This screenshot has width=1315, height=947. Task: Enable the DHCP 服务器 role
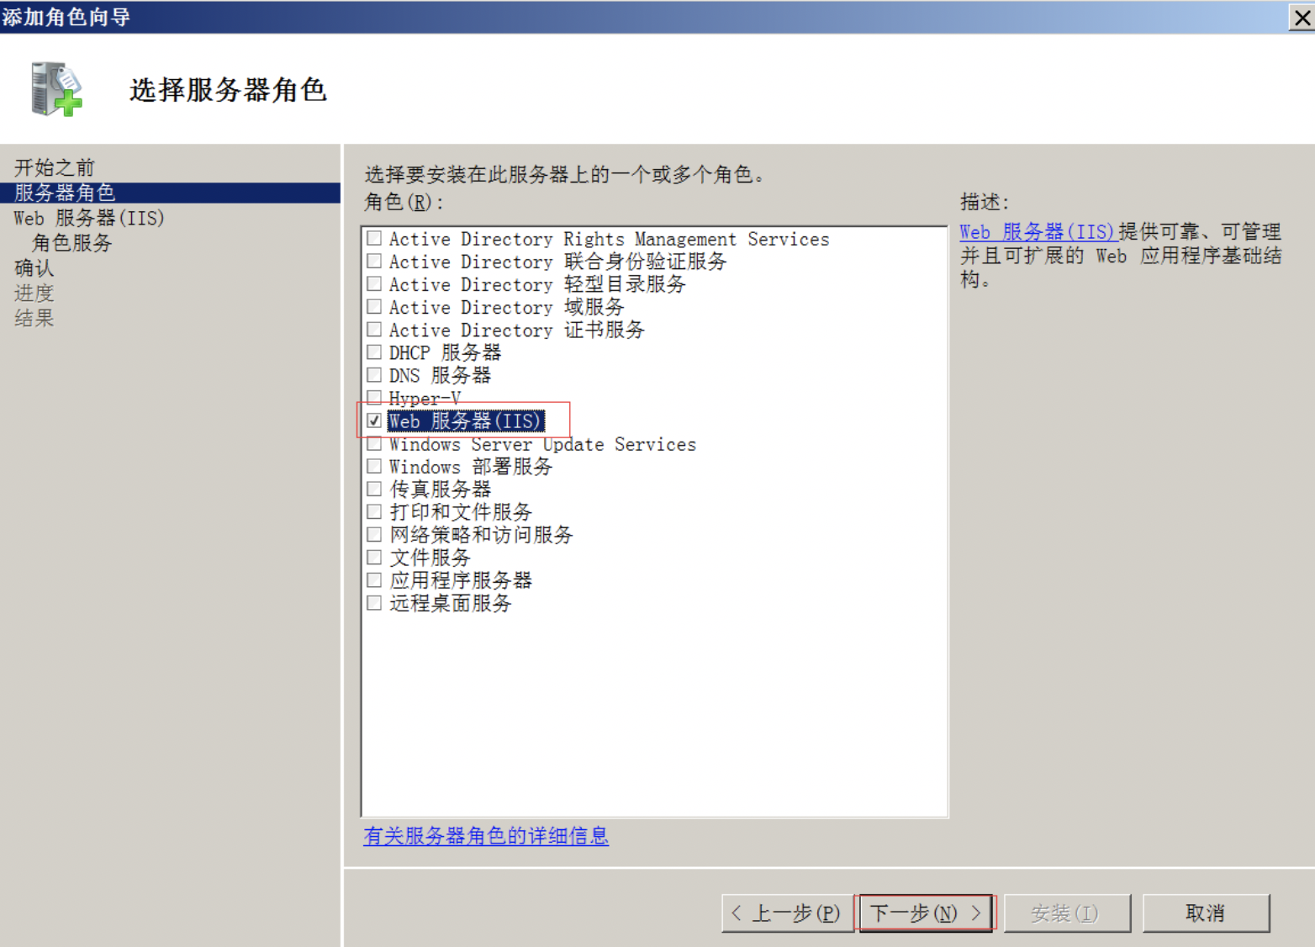[374, 352]
